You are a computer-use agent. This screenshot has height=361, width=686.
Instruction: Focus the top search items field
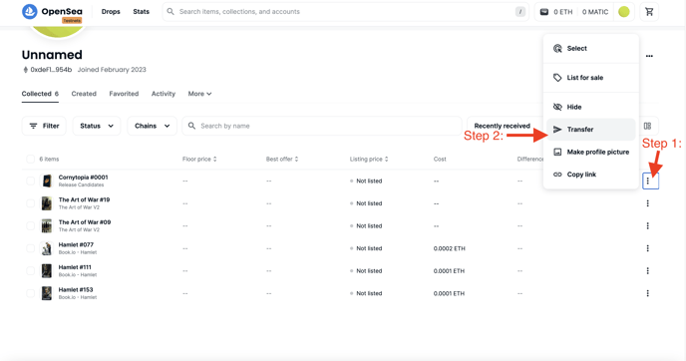(x=346, y=12)
